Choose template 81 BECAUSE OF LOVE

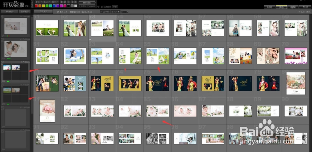click(47, 111)
